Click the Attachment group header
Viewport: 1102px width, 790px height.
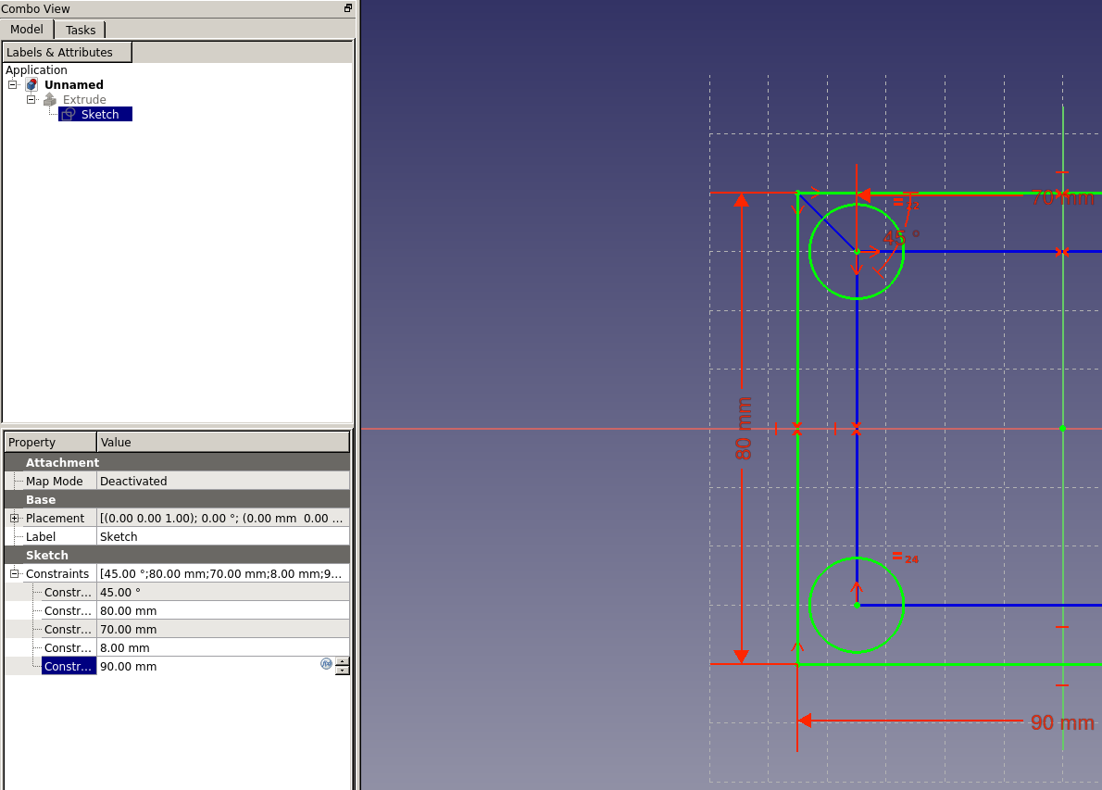177,462
